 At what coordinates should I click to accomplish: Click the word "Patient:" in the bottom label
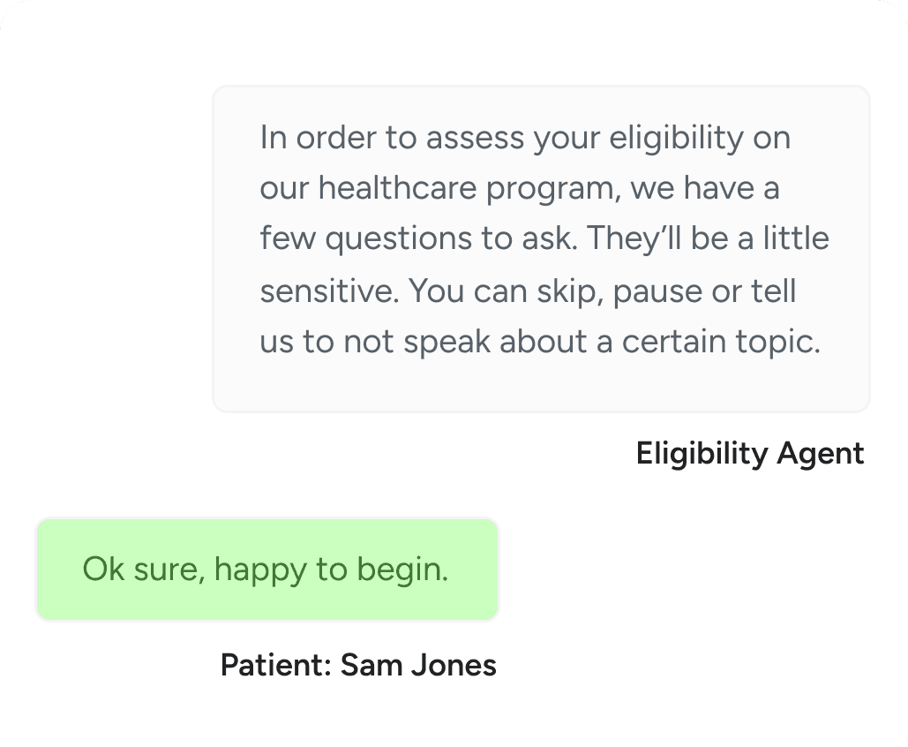(275, 665)
